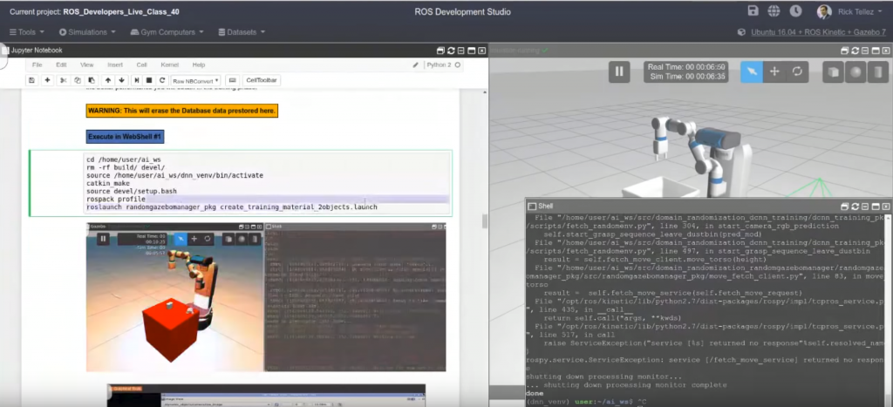Interrupt the kernel with the stop icon
893x407 pixels.
[149, 80]
